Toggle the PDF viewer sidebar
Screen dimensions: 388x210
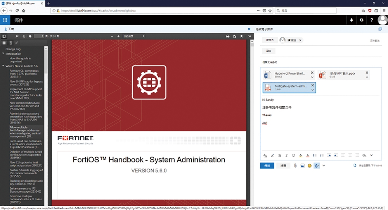tap(4, 36)
